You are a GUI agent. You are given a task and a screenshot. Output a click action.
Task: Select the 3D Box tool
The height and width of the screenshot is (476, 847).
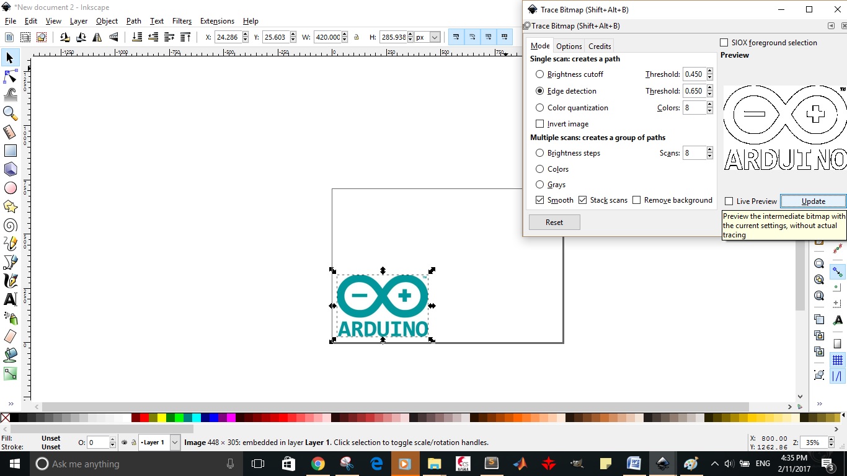coord(11,169)
